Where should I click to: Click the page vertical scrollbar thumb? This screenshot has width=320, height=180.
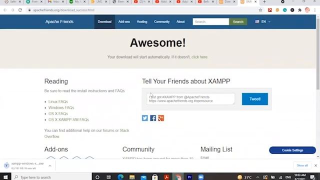318,54
